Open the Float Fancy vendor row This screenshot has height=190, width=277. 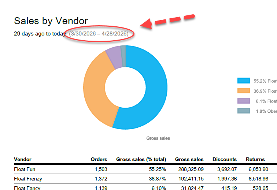(x=27, y=188)
